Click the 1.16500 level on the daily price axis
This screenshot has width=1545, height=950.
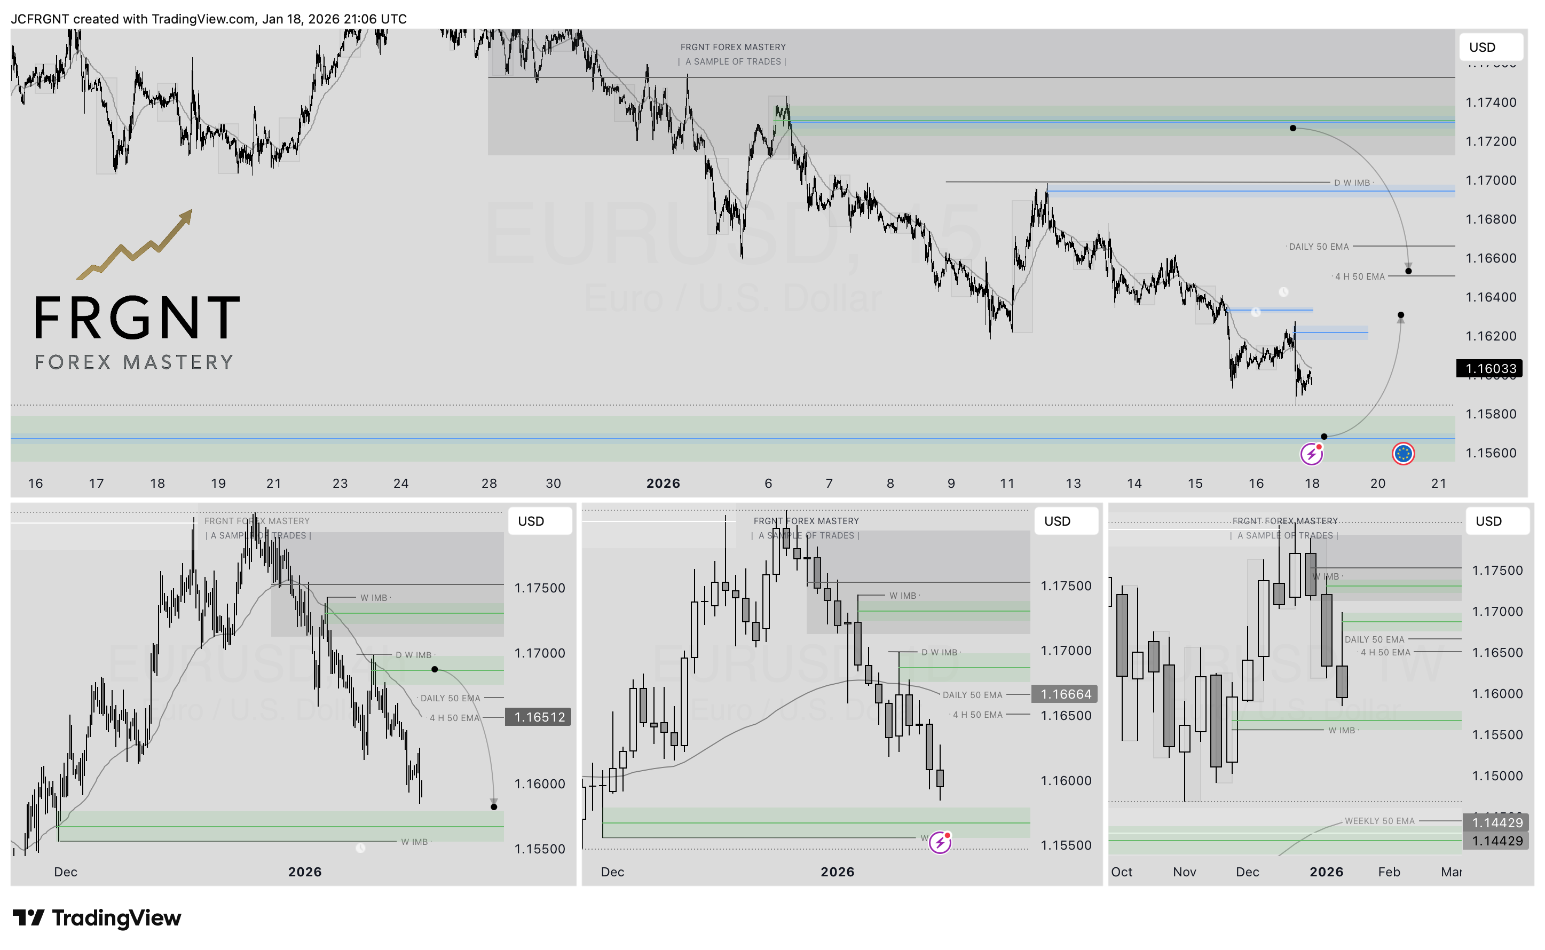point(1066,715)
